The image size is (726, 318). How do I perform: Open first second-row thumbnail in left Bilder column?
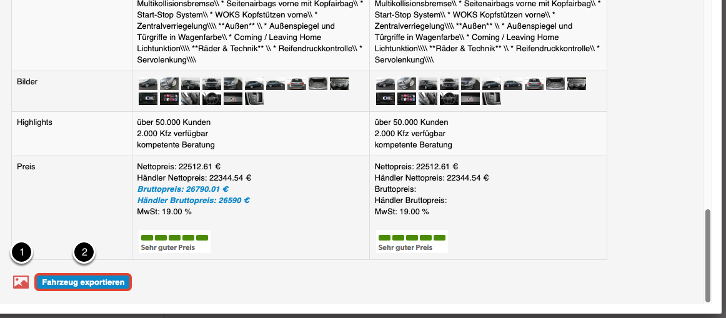(147, 99)
